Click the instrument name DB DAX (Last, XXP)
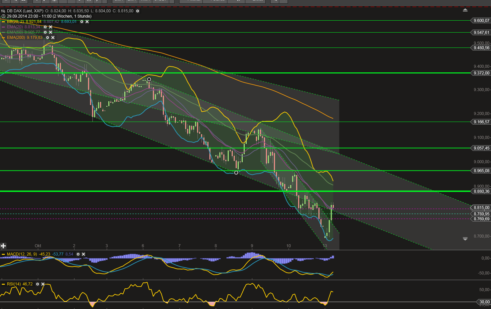 point(25,11)
